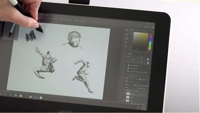Click the add layer mask icon
The image size is (200, 113).
(132, 104)
